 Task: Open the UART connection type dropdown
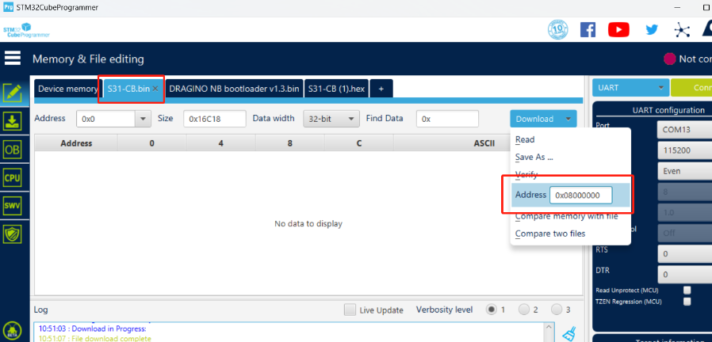click(x=630, y=88)
